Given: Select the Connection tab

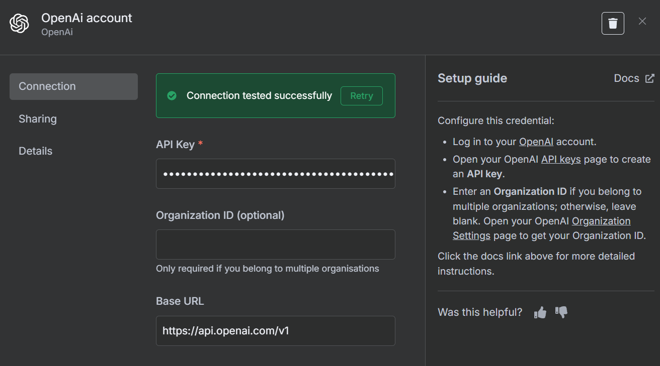Looking at the screenshot, I should click(x=73, y=86).
